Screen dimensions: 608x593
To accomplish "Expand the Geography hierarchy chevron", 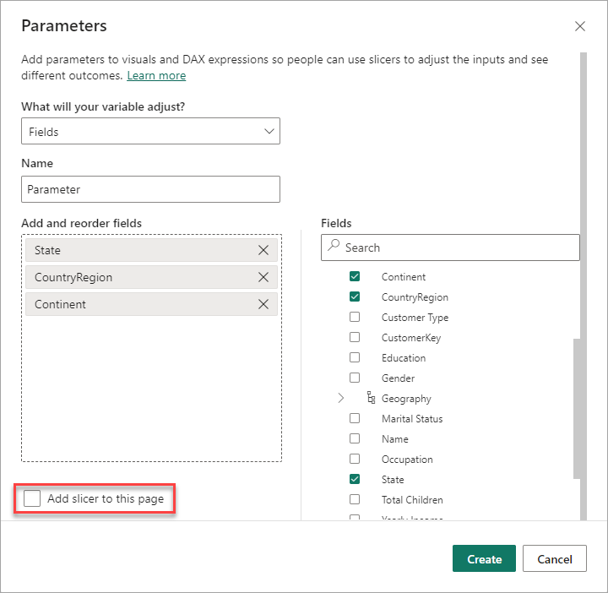I will [340, 398].
